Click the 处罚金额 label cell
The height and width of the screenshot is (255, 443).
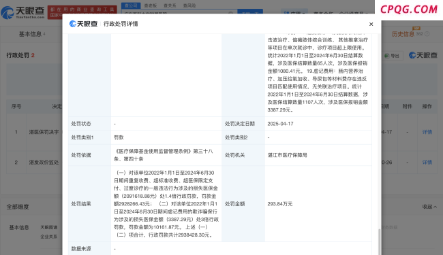click(243, 204)
